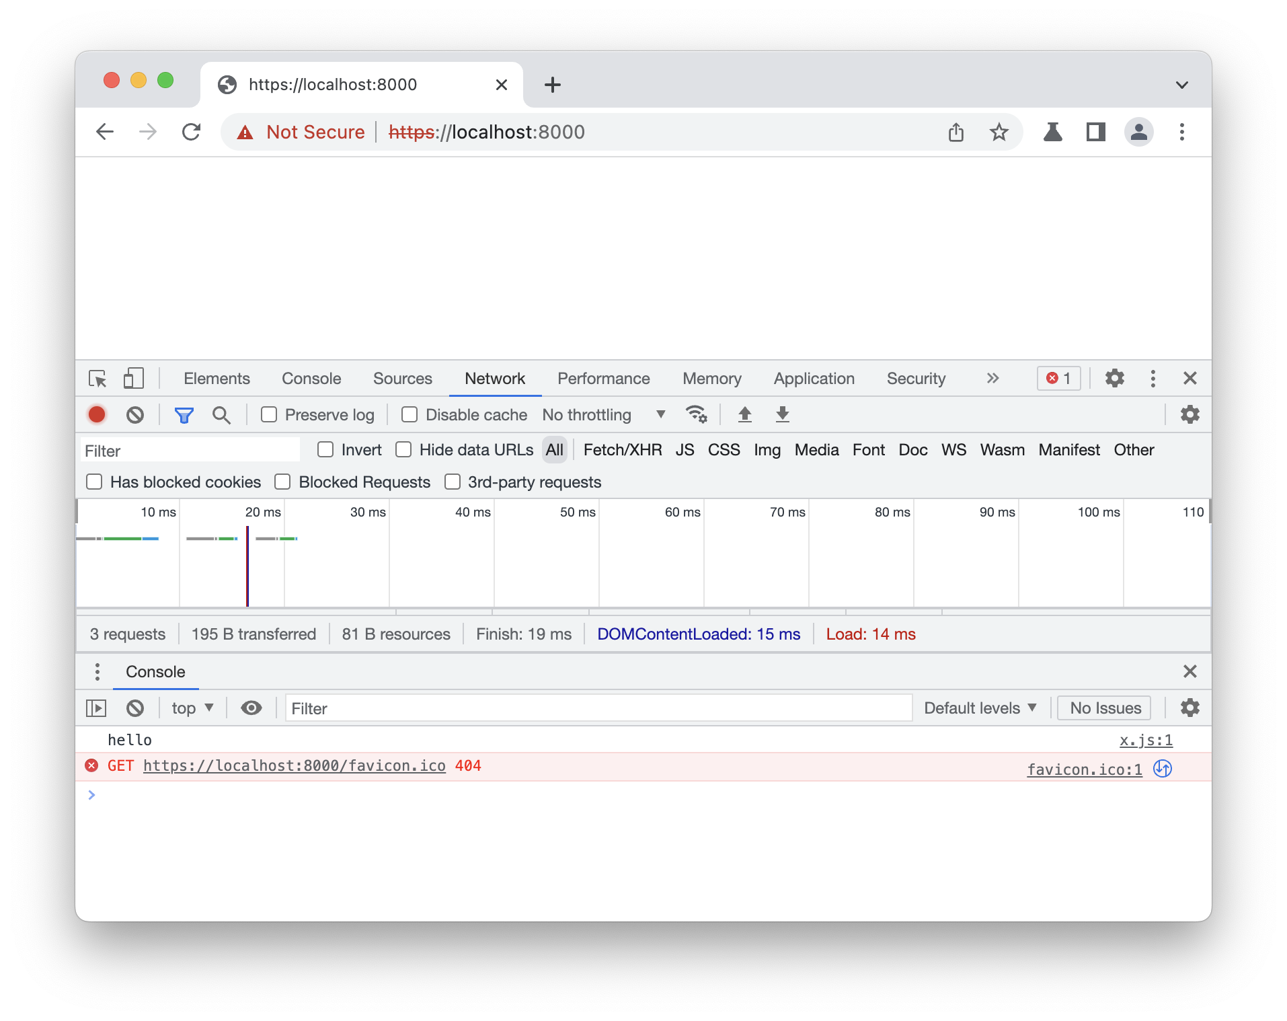Type in the Console filter field
This screenshot has width=1287, height=1021.
click(598, 708)
